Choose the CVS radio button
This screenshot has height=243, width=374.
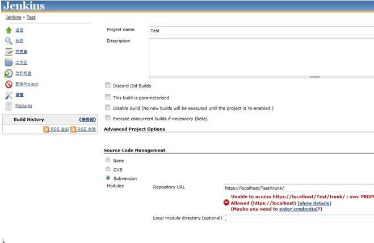point(108,169)
